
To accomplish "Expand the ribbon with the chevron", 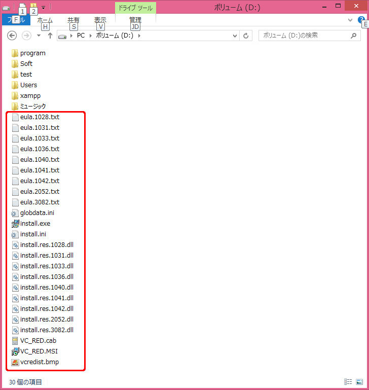I will pos(350,20).
